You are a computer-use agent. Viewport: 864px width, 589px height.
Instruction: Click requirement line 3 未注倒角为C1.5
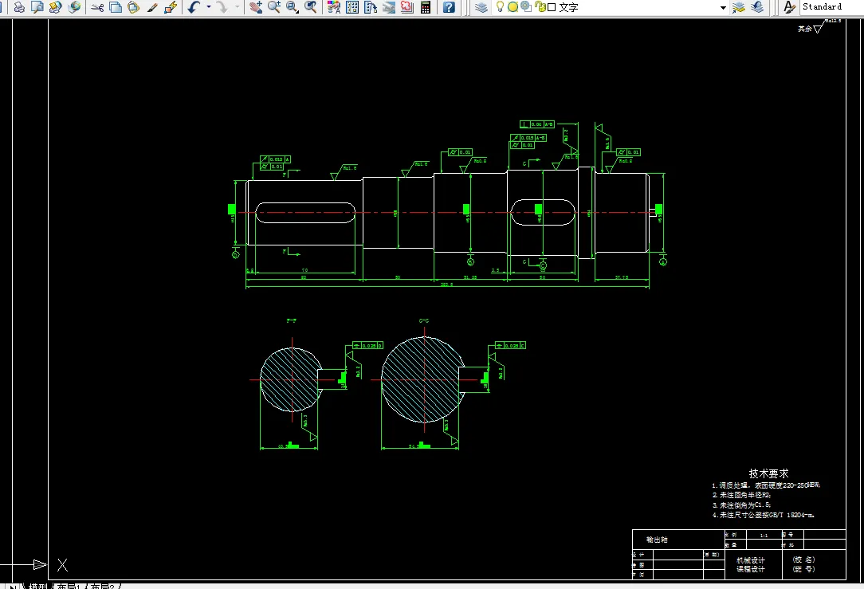pos(741,505)
